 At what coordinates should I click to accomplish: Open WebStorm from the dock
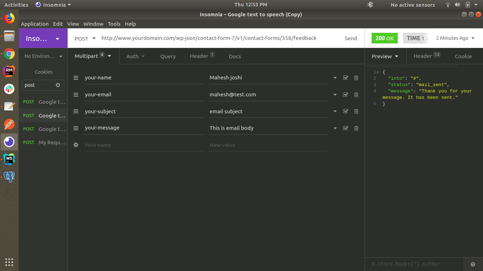(9, 159)
